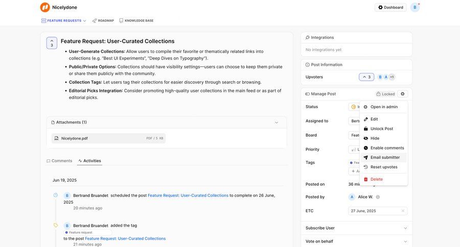
Task: Select Email submitter menu item
Action: coord(383,157)
